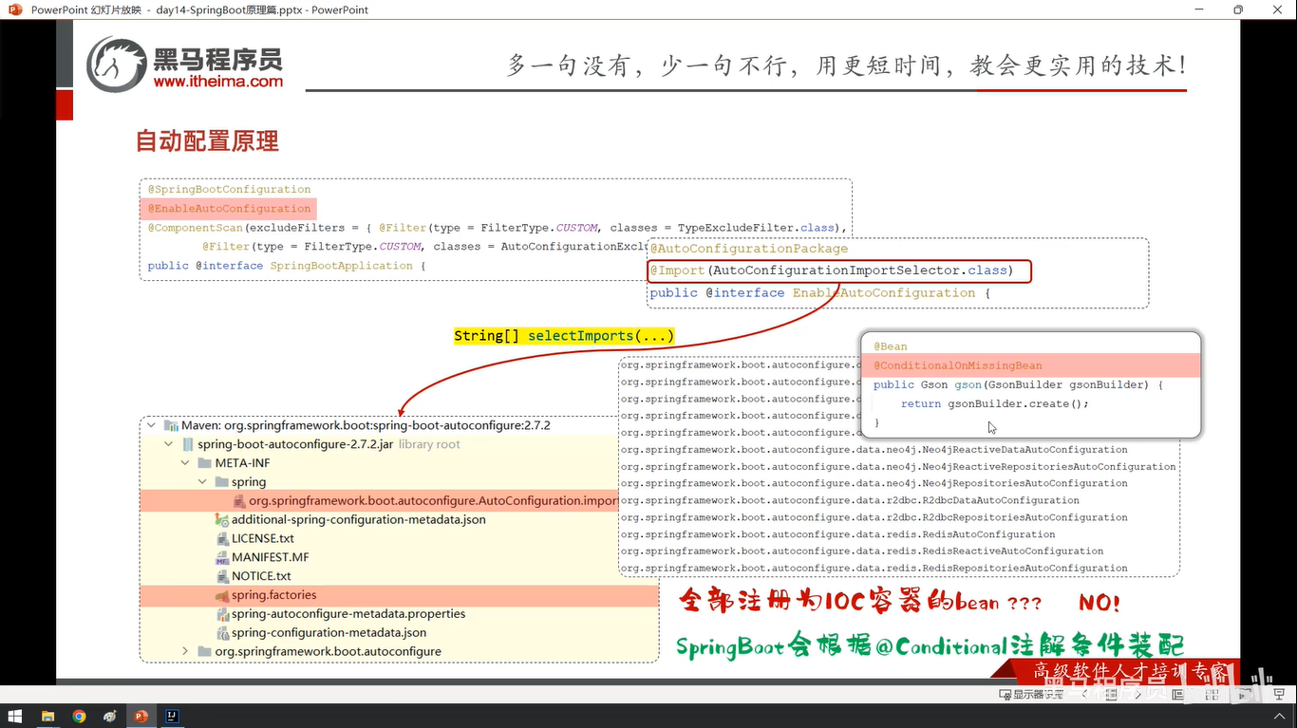This screenshot has height=728, width=1297.
Task: Click the 黑马程序员 logo
Action: (x=184, y=65)
